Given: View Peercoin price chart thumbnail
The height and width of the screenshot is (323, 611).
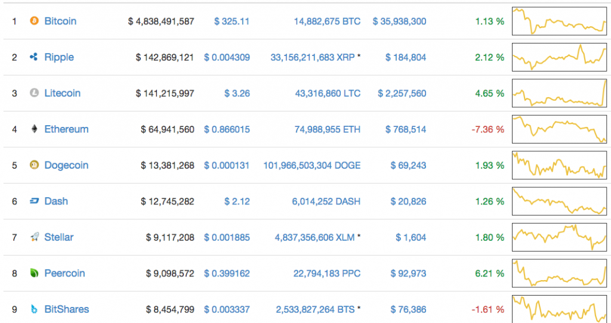Looking at the screenshot, I should coord(559,273).
